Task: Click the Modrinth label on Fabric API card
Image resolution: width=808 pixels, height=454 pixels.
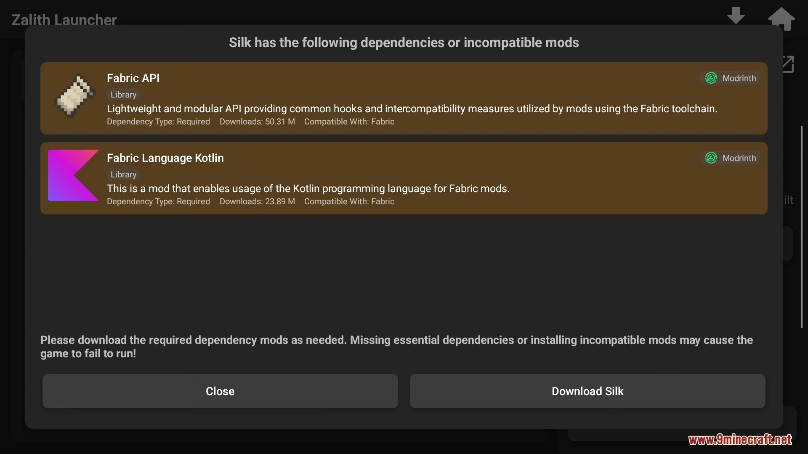Action: click(x=739, y=78)
